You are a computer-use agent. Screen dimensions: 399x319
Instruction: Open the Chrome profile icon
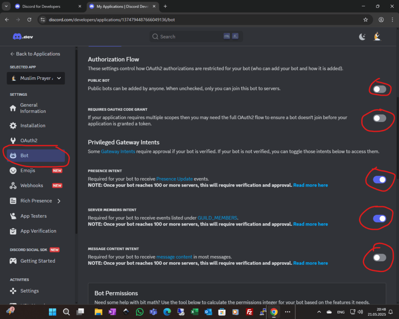(x=381, y=19)
